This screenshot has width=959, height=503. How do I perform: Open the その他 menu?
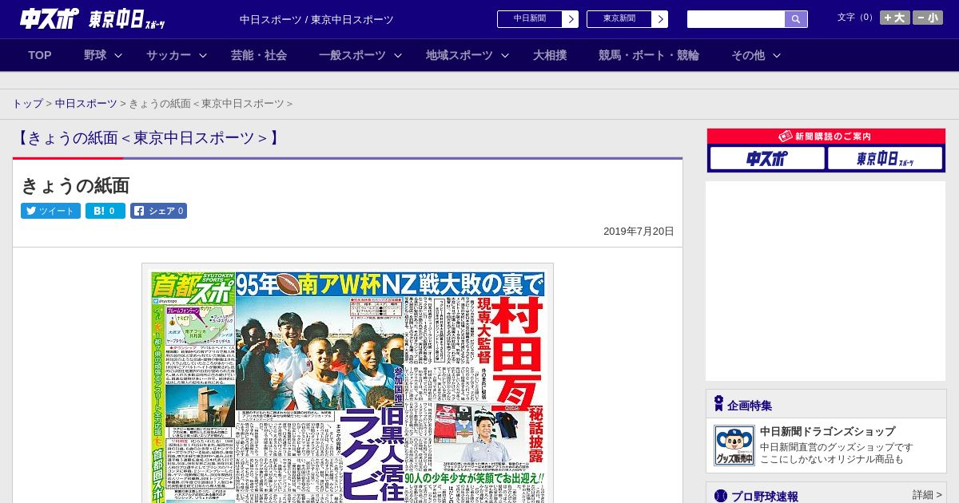748,55
